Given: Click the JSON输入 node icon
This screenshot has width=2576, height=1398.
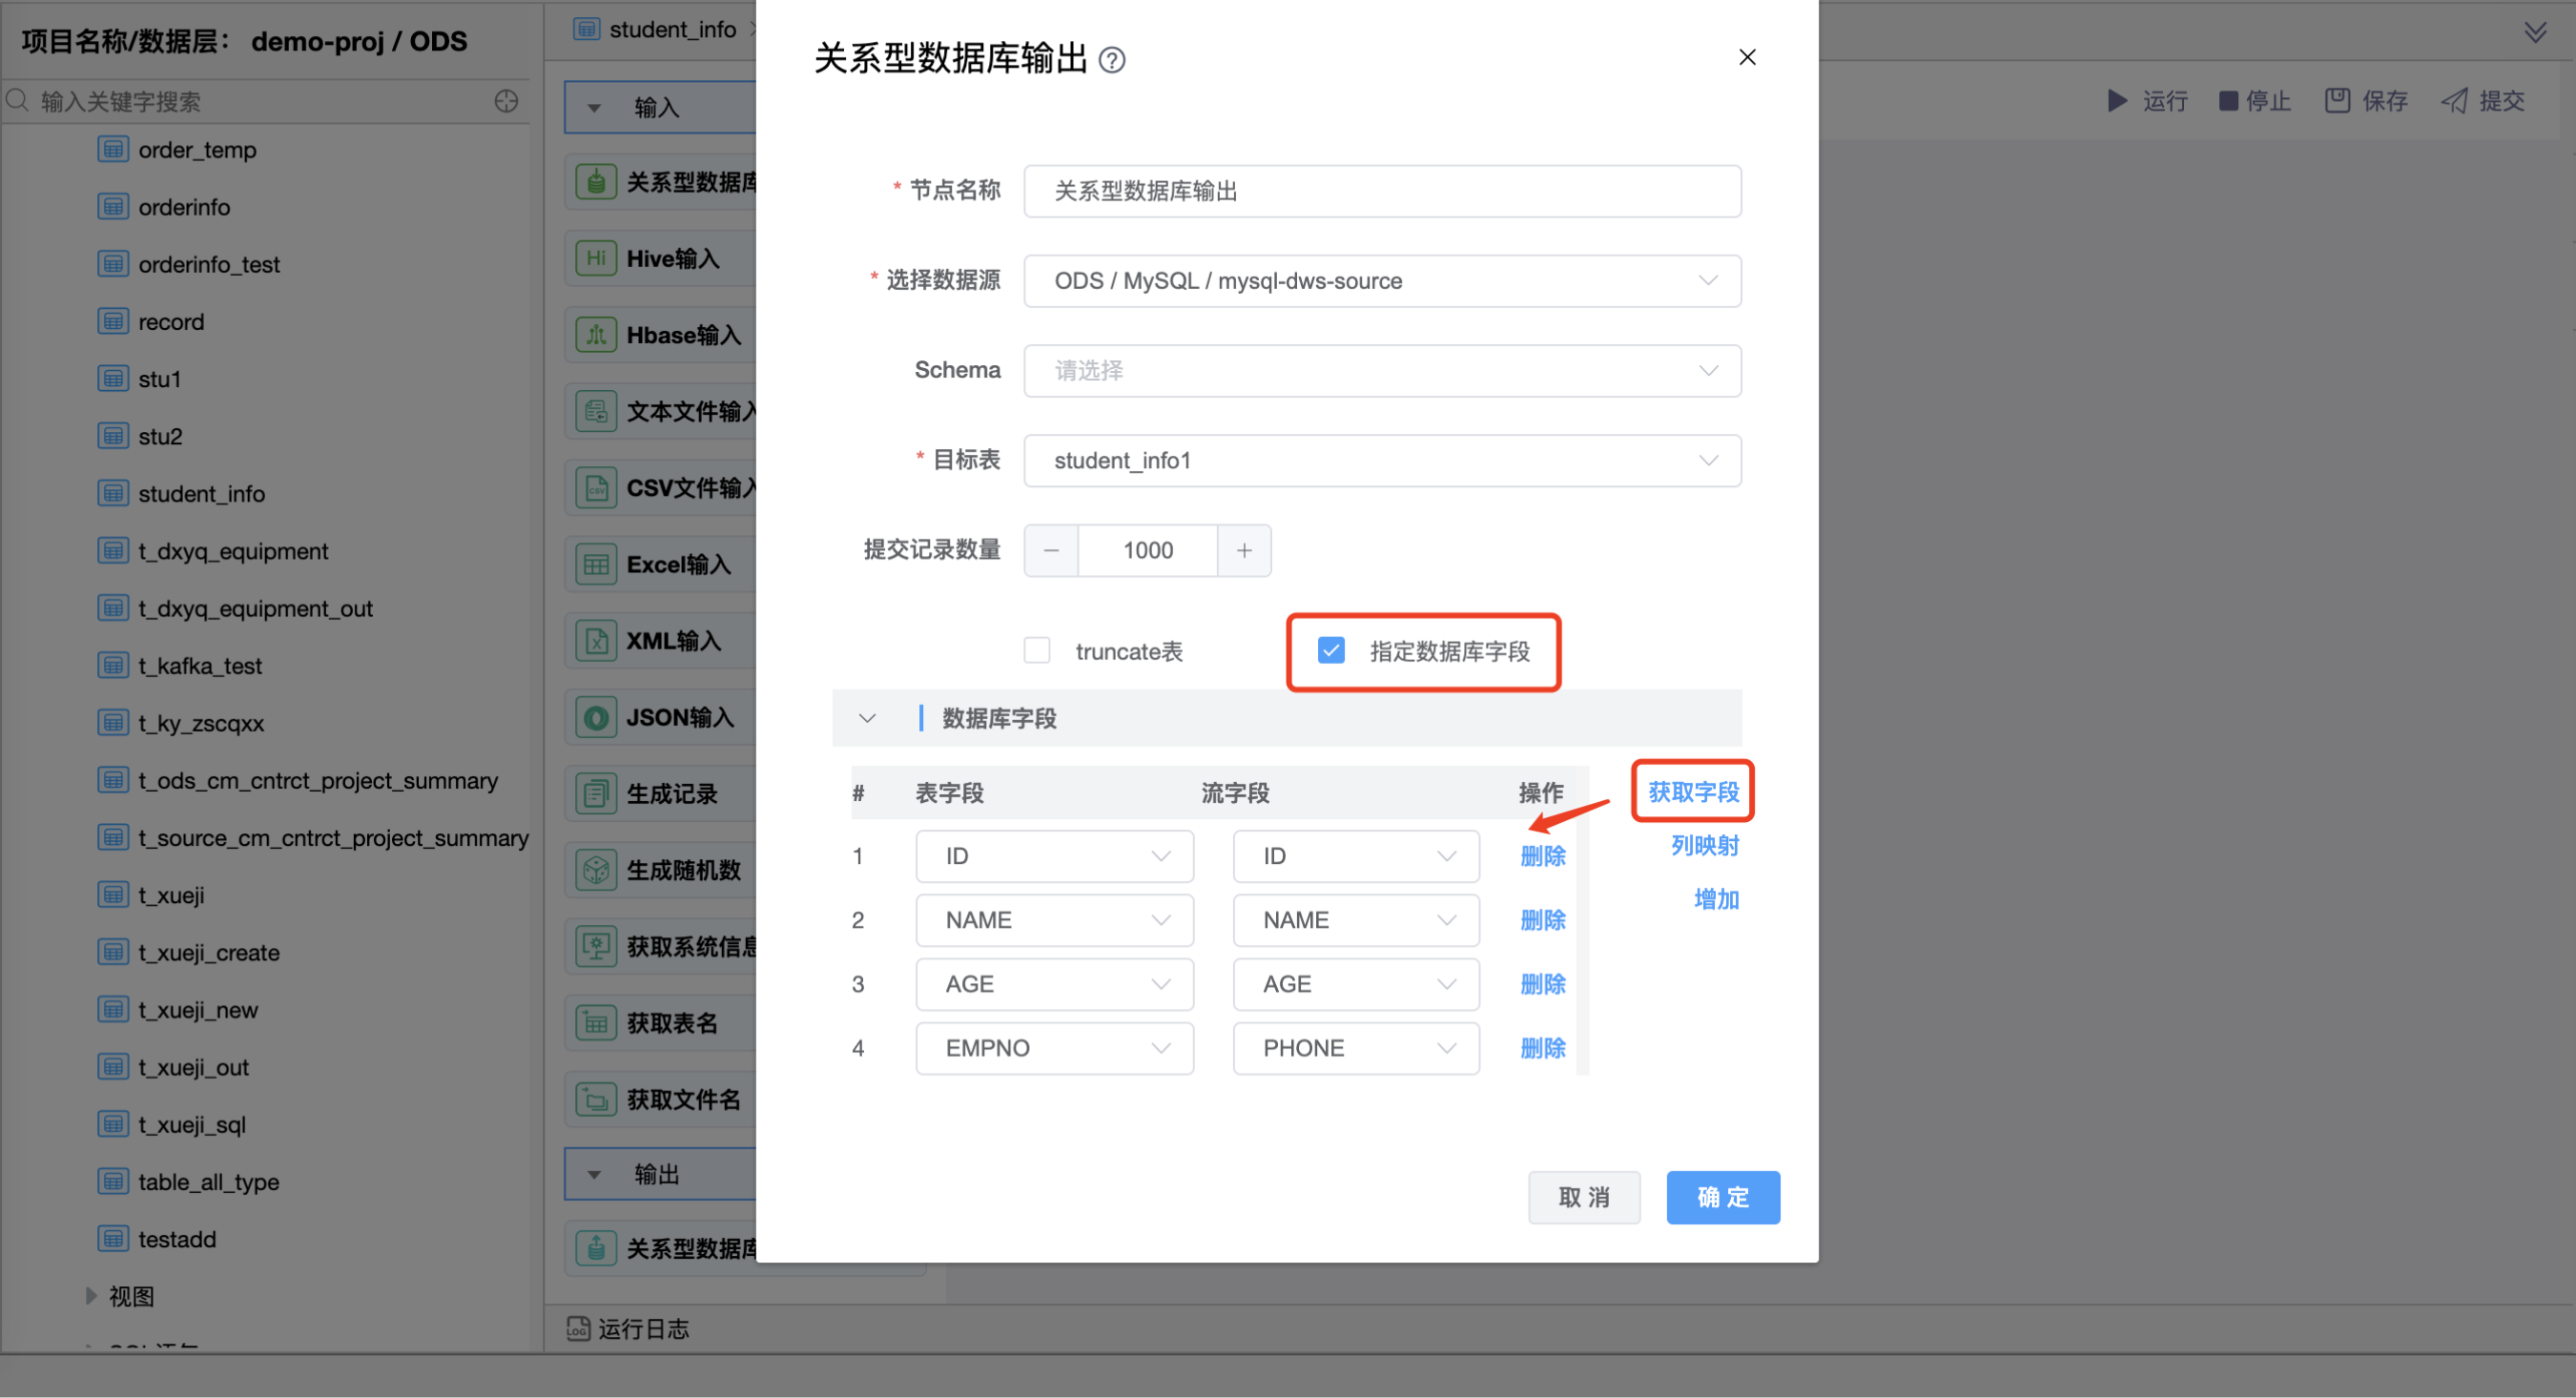Looking at the screenshot, I should coord(596,718).
